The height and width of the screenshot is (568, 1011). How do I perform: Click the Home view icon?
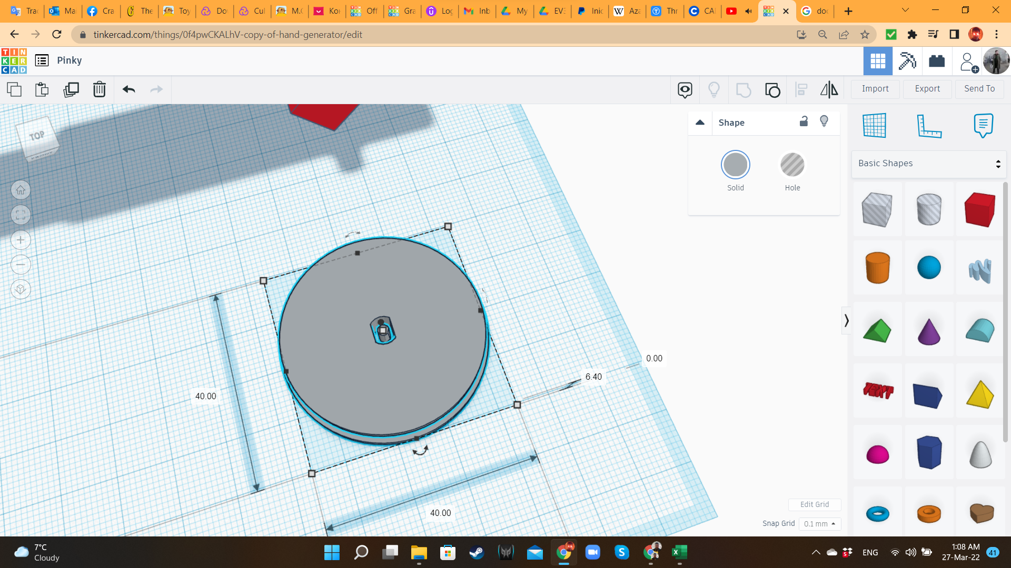pos(21,190)
